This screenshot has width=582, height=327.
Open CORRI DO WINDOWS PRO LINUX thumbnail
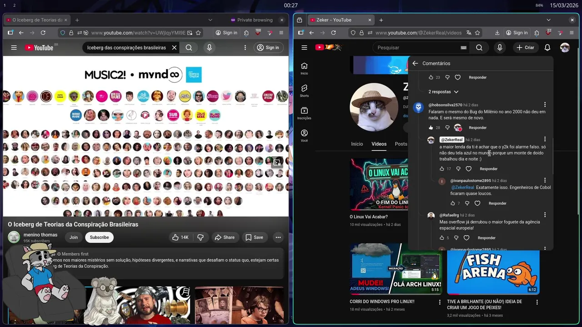(396, 269)
